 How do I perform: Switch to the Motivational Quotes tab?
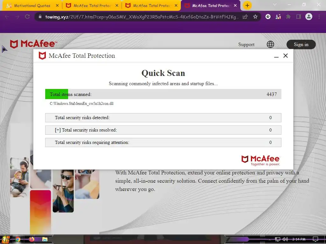pos(32,6)
